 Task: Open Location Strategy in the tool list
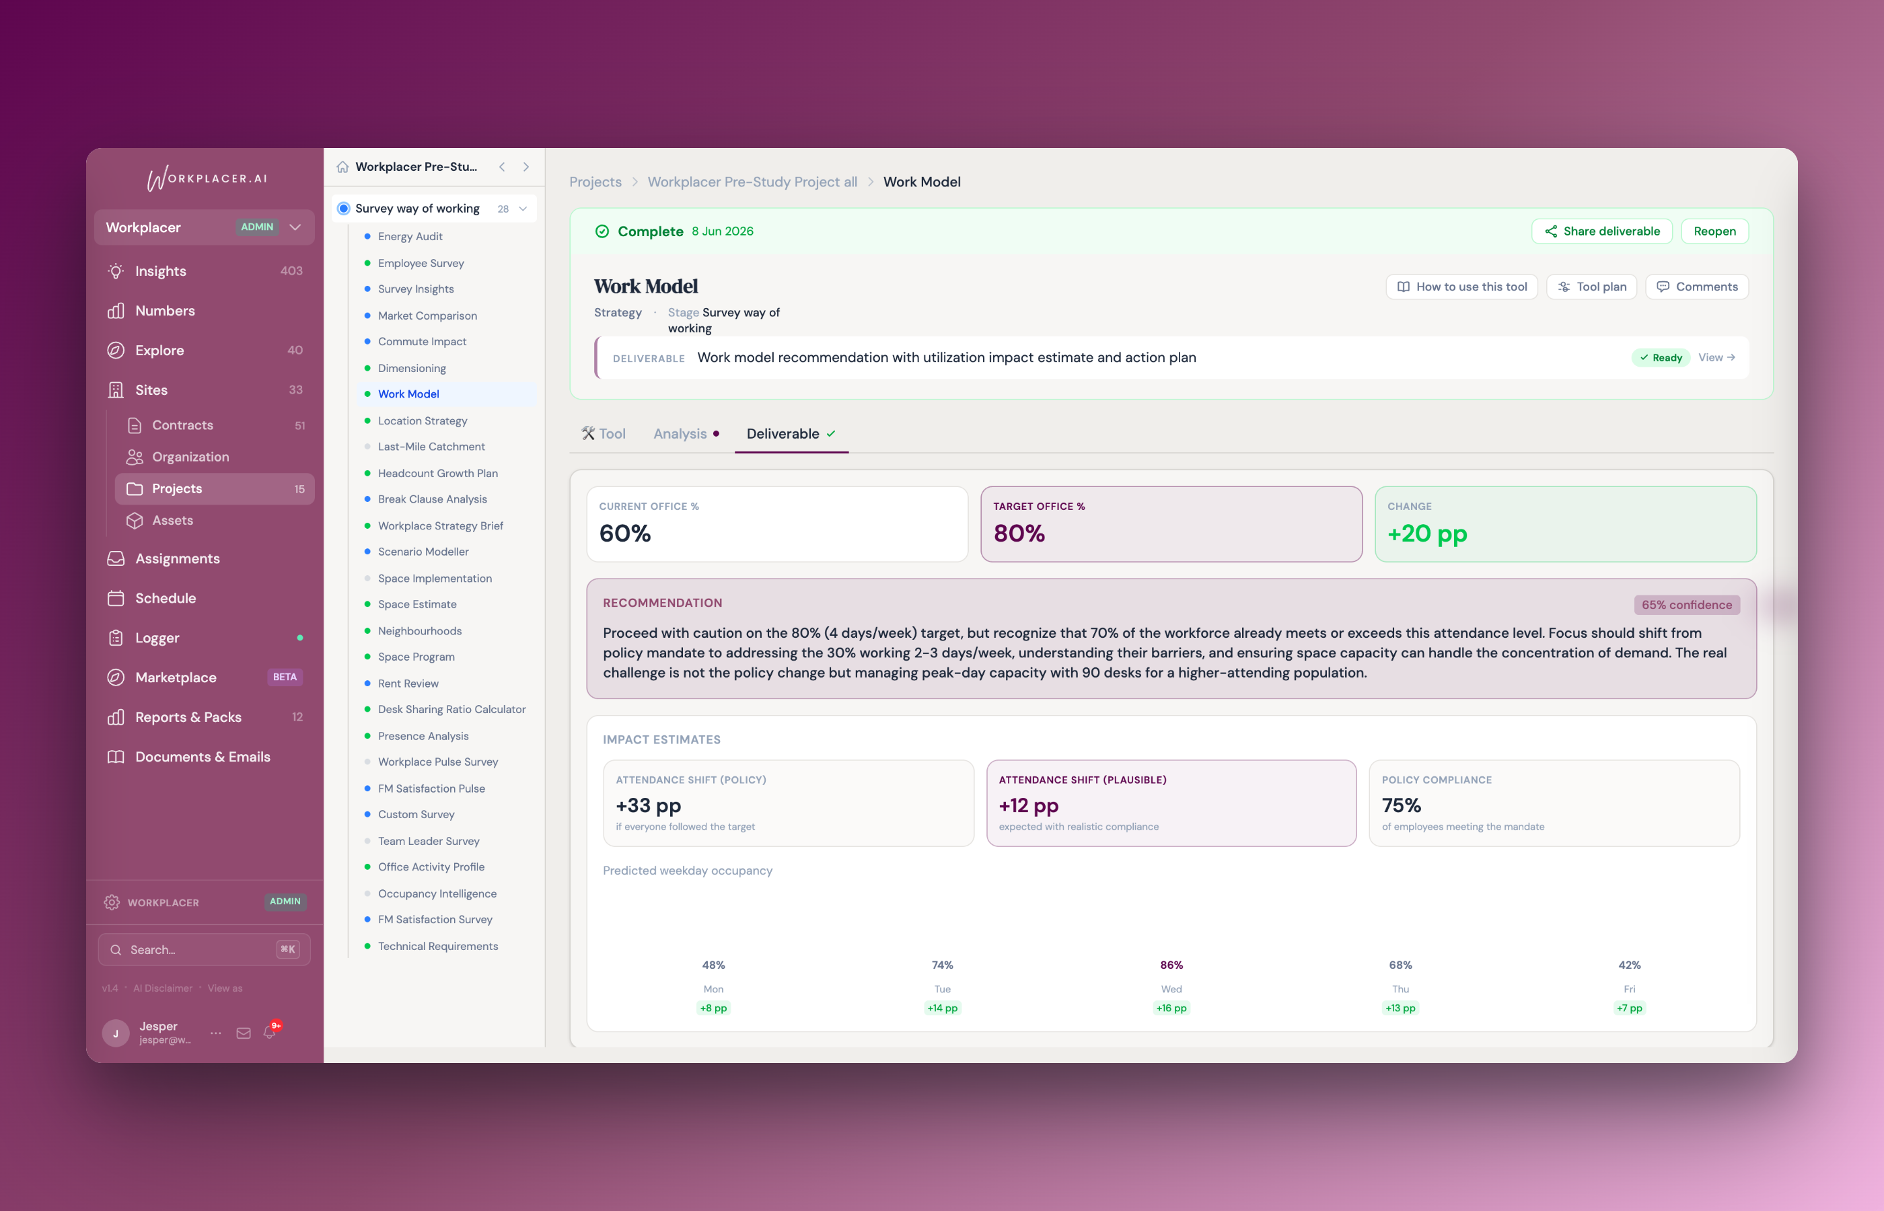click(423, 421)
